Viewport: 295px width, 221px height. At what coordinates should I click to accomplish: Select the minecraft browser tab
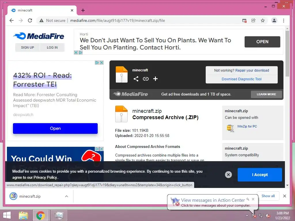tap(42, 10)
